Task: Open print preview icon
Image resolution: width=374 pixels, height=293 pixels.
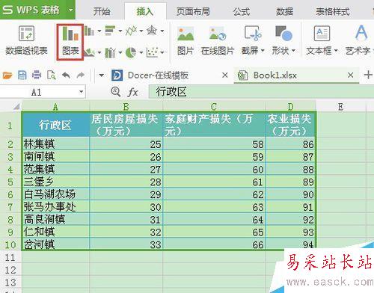Action: [52, 75]
